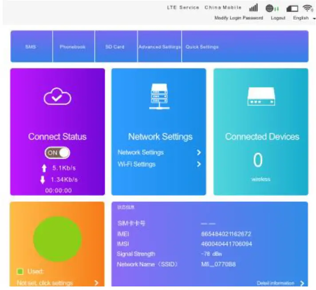316x290 pixels.
Task: Open the Advanced Settings tab
Action: point(159,47)
